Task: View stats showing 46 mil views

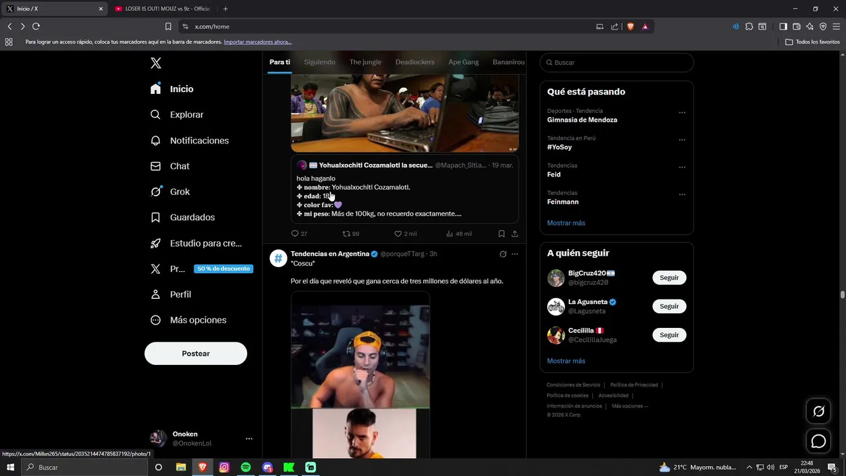Action: [459, 233]
